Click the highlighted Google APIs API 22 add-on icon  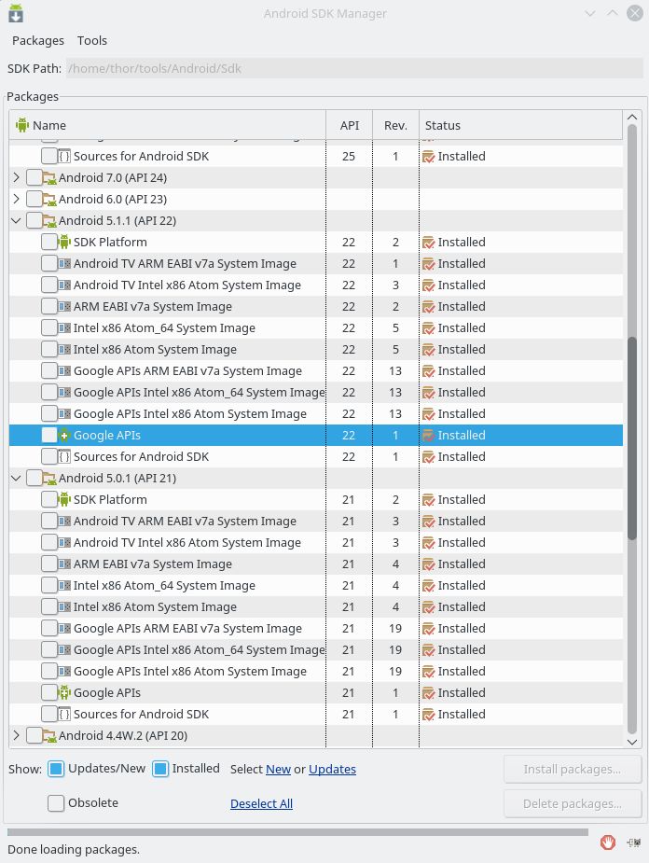pyautogui.click(x=64, y=435)
